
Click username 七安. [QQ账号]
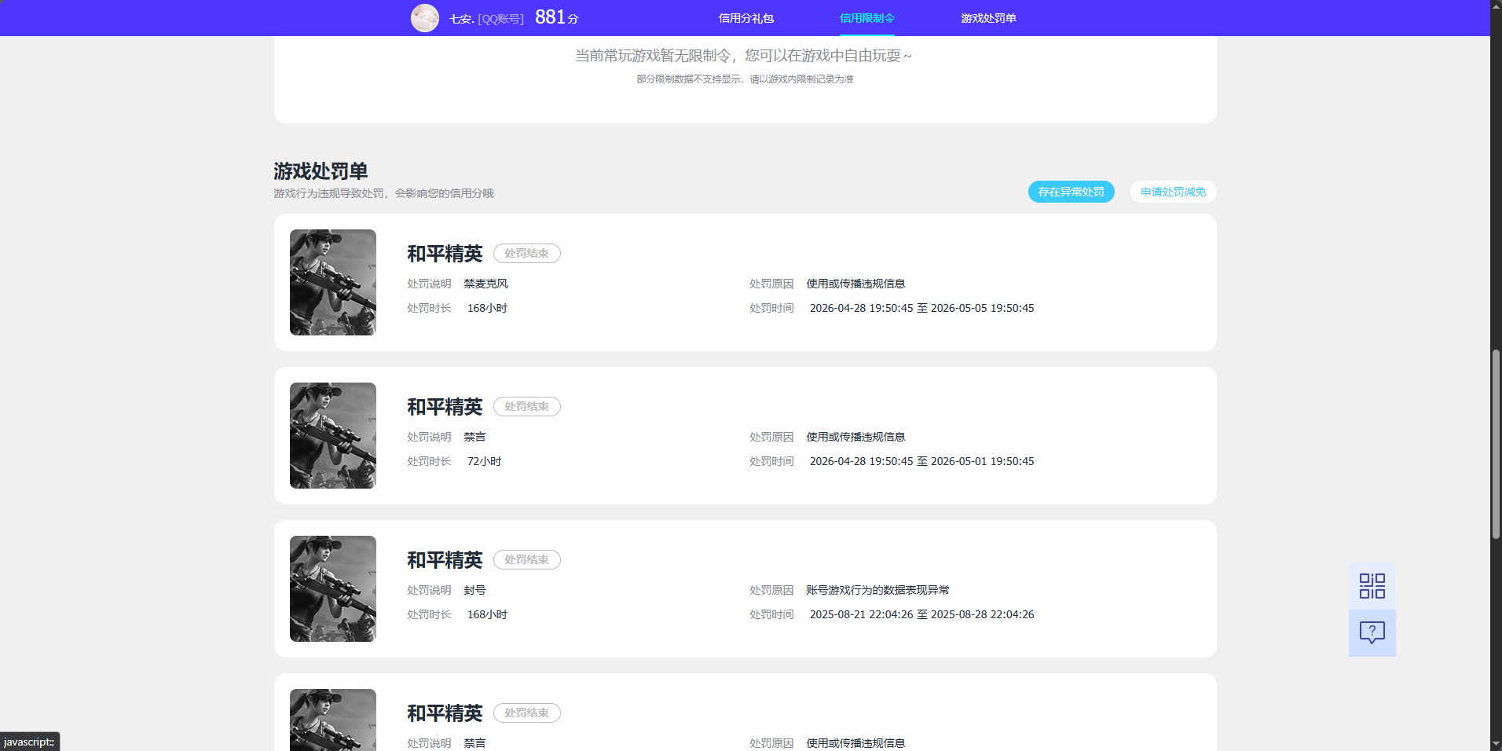486,19
